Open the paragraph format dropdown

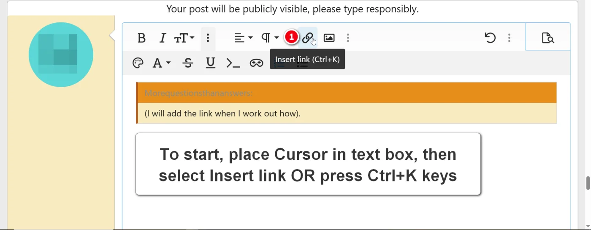270,38
